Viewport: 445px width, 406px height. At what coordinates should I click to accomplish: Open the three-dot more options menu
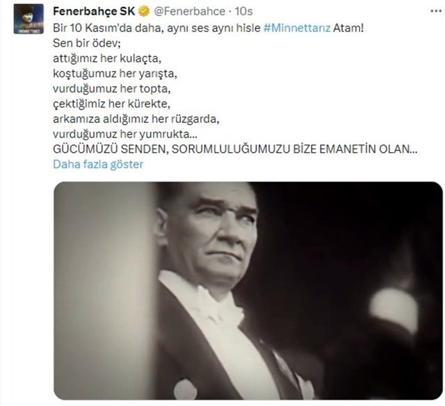click(436, 11)
